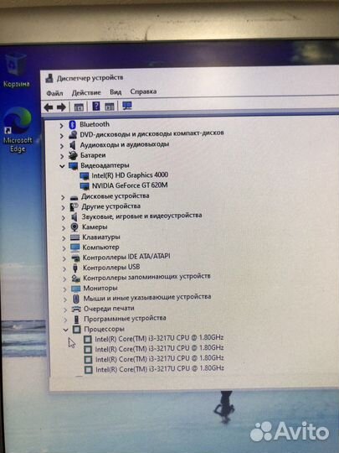Open the Справка menu

[143, 91]
